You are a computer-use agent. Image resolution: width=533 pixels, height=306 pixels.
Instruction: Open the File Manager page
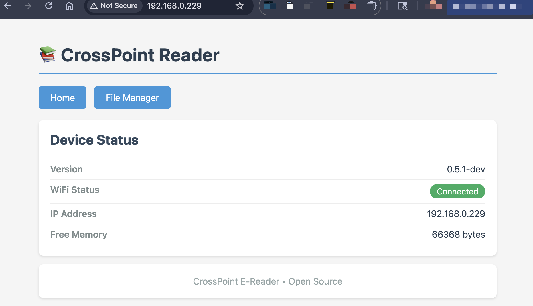tap(132, 98)
